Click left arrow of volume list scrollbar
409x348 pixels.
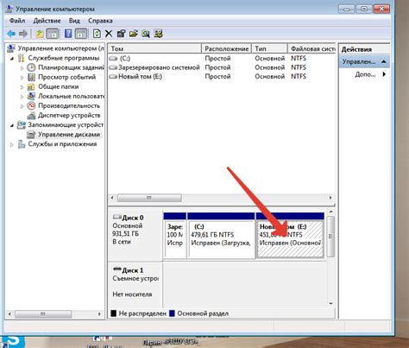[x=112, y=198]
